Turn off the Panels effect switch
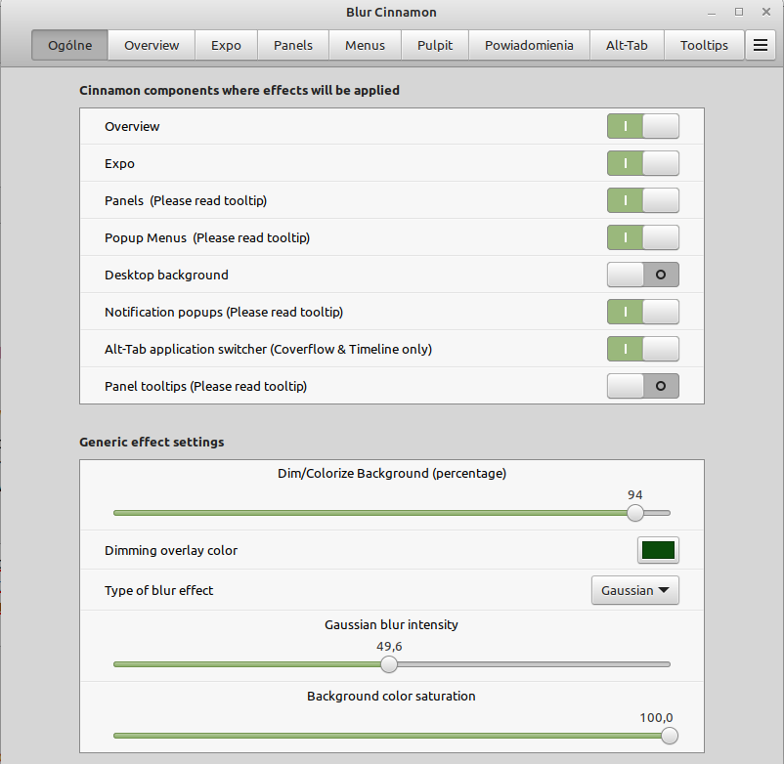The image size is (784, 764). pyautogui.click(x=643, y=200)
